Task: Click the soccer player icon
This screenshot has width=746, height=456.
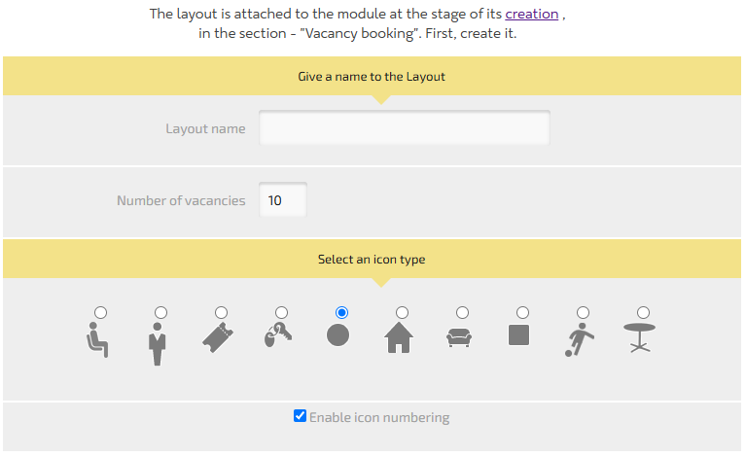Action: point(580,339)
